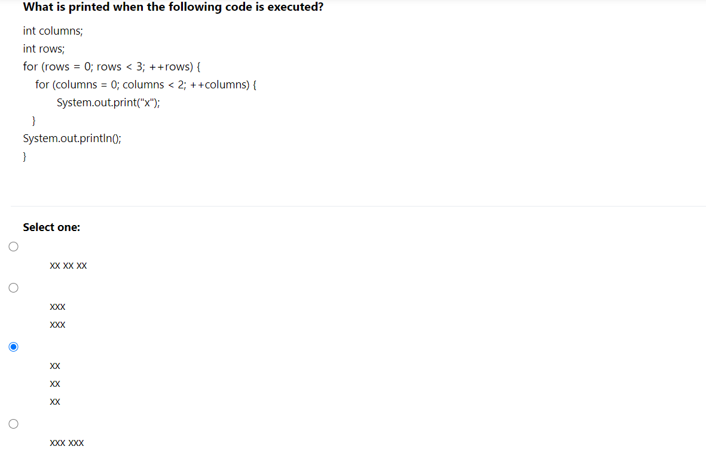
Task: Click the second 'xxx' line of option two
Action: coord(57,324)
